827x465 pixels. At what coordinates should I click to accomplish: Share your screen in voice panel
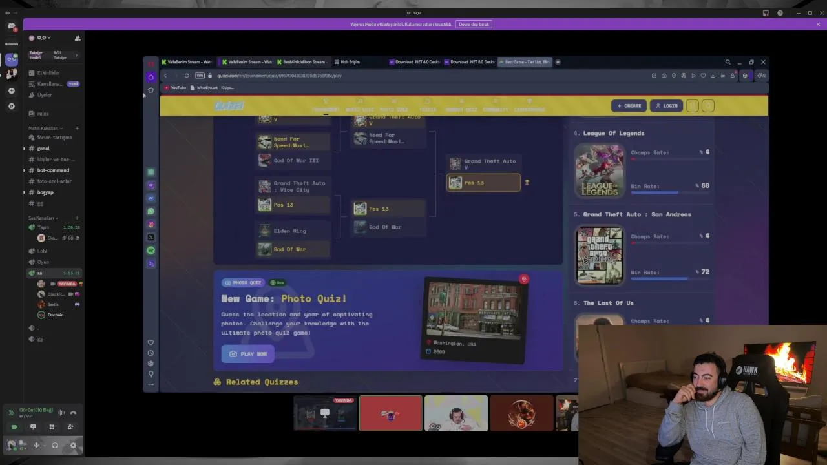[x=33, y=427]
